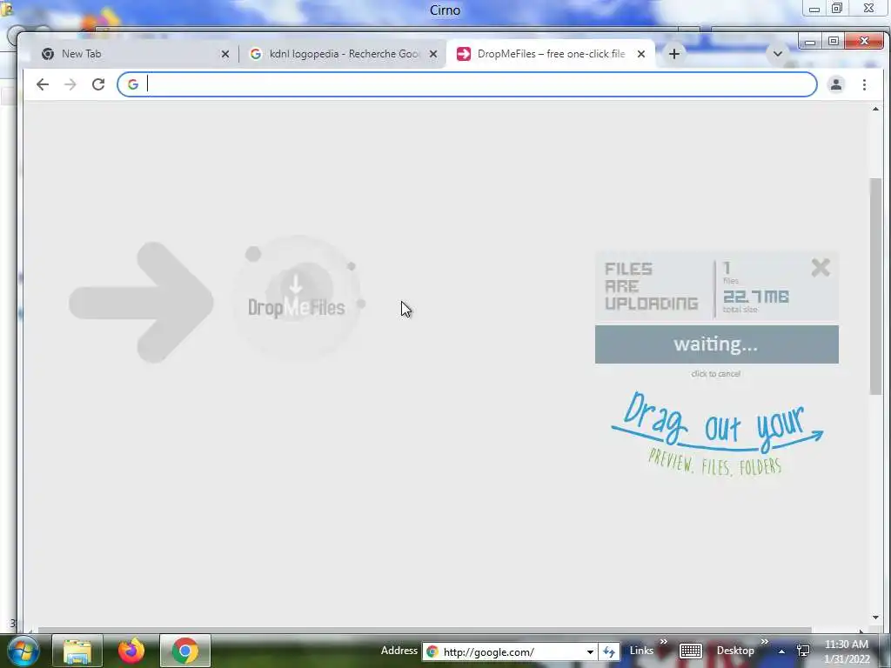Launch Firefox from the taskbar
891x668 pixels.
point(131,651)
